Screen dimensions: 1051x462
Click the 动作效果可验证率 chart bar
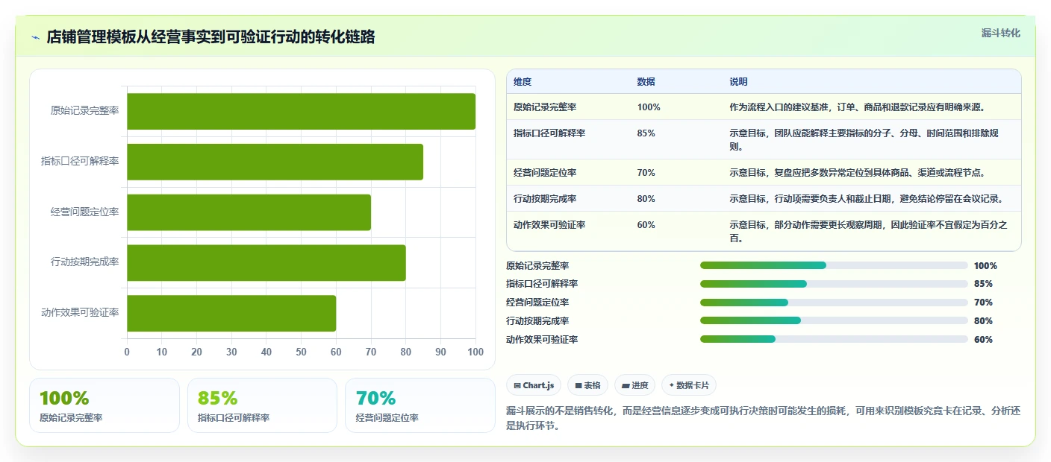(231, 313)
